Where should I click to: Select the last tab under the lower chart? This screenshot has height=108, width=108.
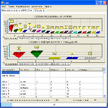[60, 64]
